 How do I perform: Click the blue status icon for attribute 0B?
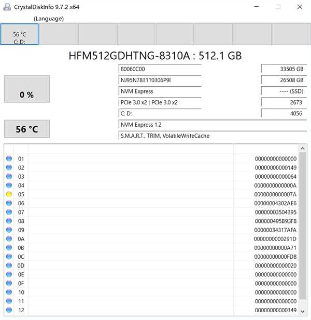point(9,248)
